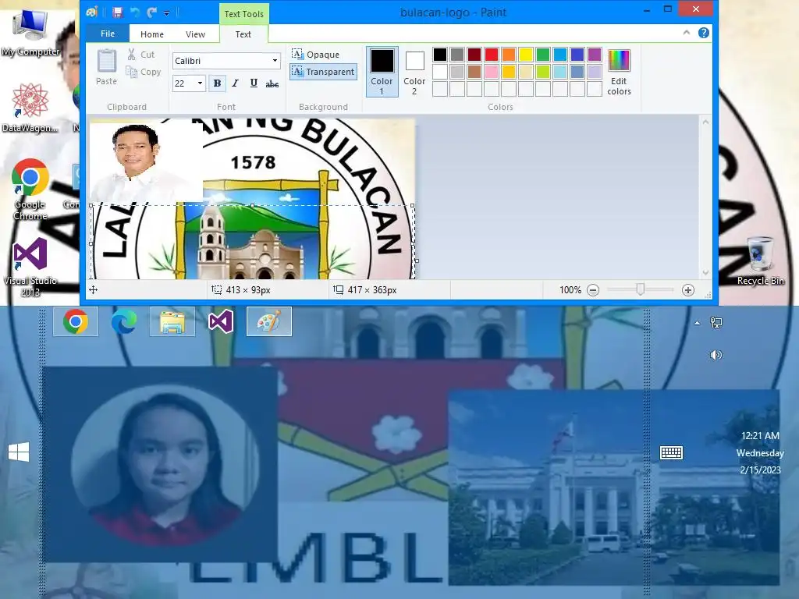Click the zoom in plus button

point(688,290)
